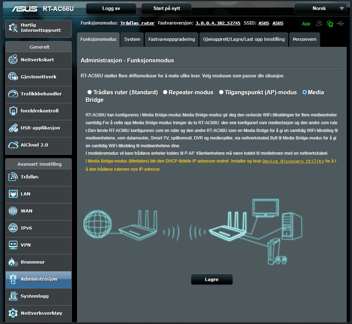Screen dimensions: 352x324
Task: Click the Lagre button
Action: tap(212, 279)
